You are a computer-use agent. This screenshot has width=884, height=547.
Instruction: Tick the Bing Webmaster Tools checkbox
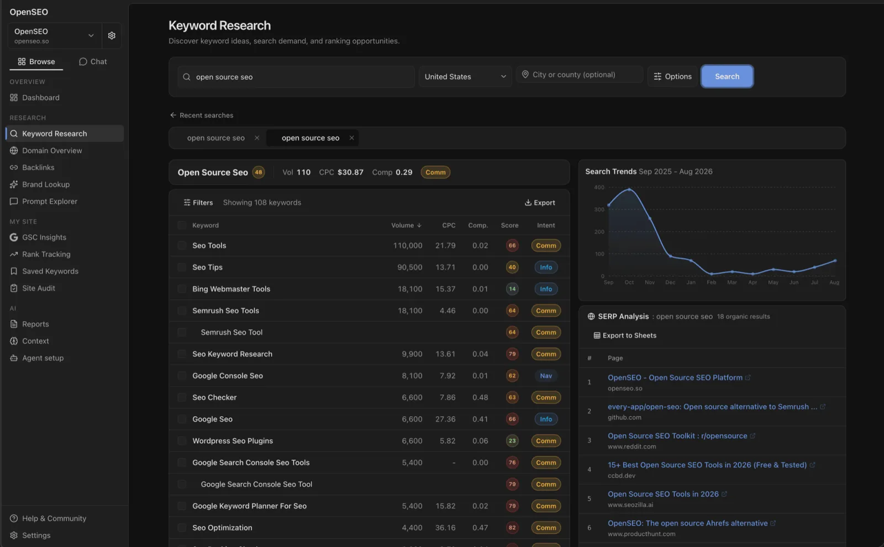tap(182, 289)
